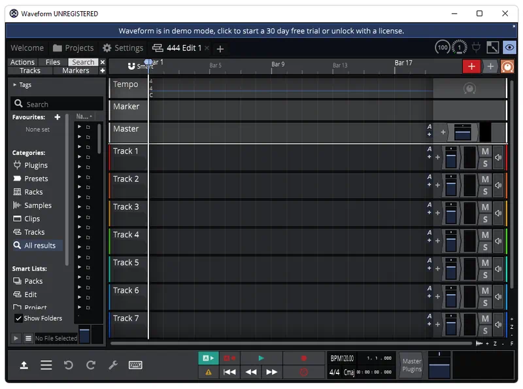The width and height of the screenshot is (523, 389).
Task: Click plus beside Markers tab
Action: click(x=103, y=71)
